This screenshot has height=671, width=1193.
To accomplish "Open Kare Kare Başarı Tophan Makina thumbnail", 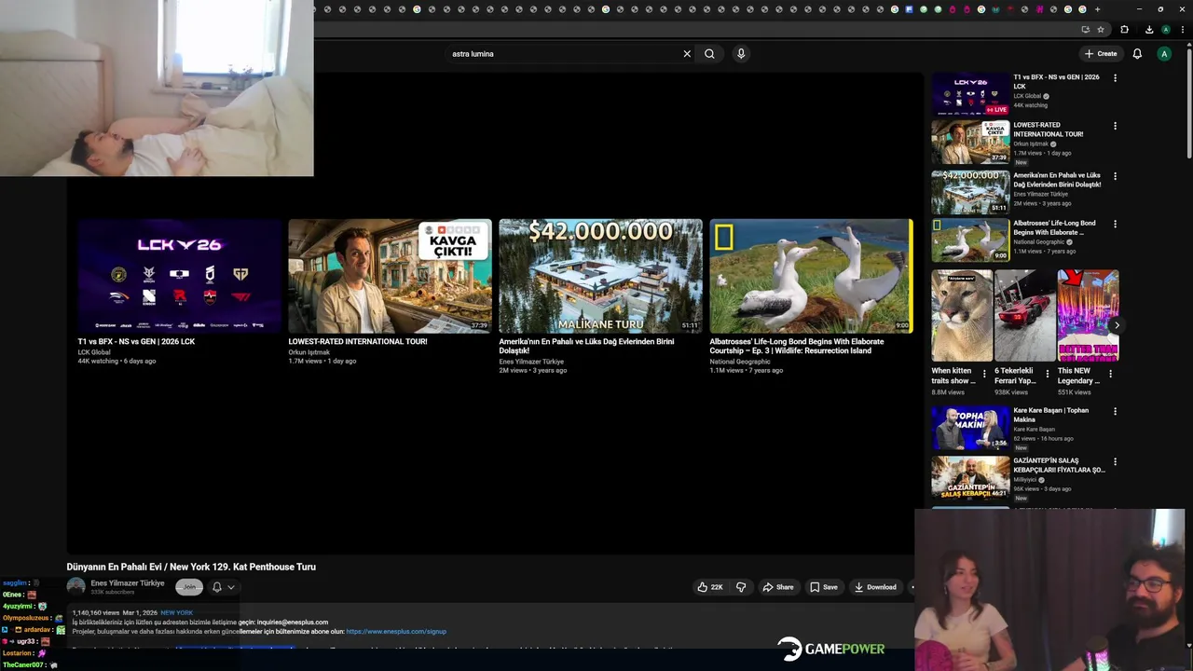I will [x=970, y=429].
